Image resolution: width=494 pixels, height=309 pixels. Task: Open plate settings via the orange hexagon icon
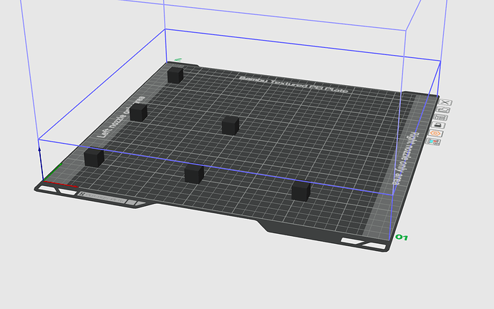[436, 134]
